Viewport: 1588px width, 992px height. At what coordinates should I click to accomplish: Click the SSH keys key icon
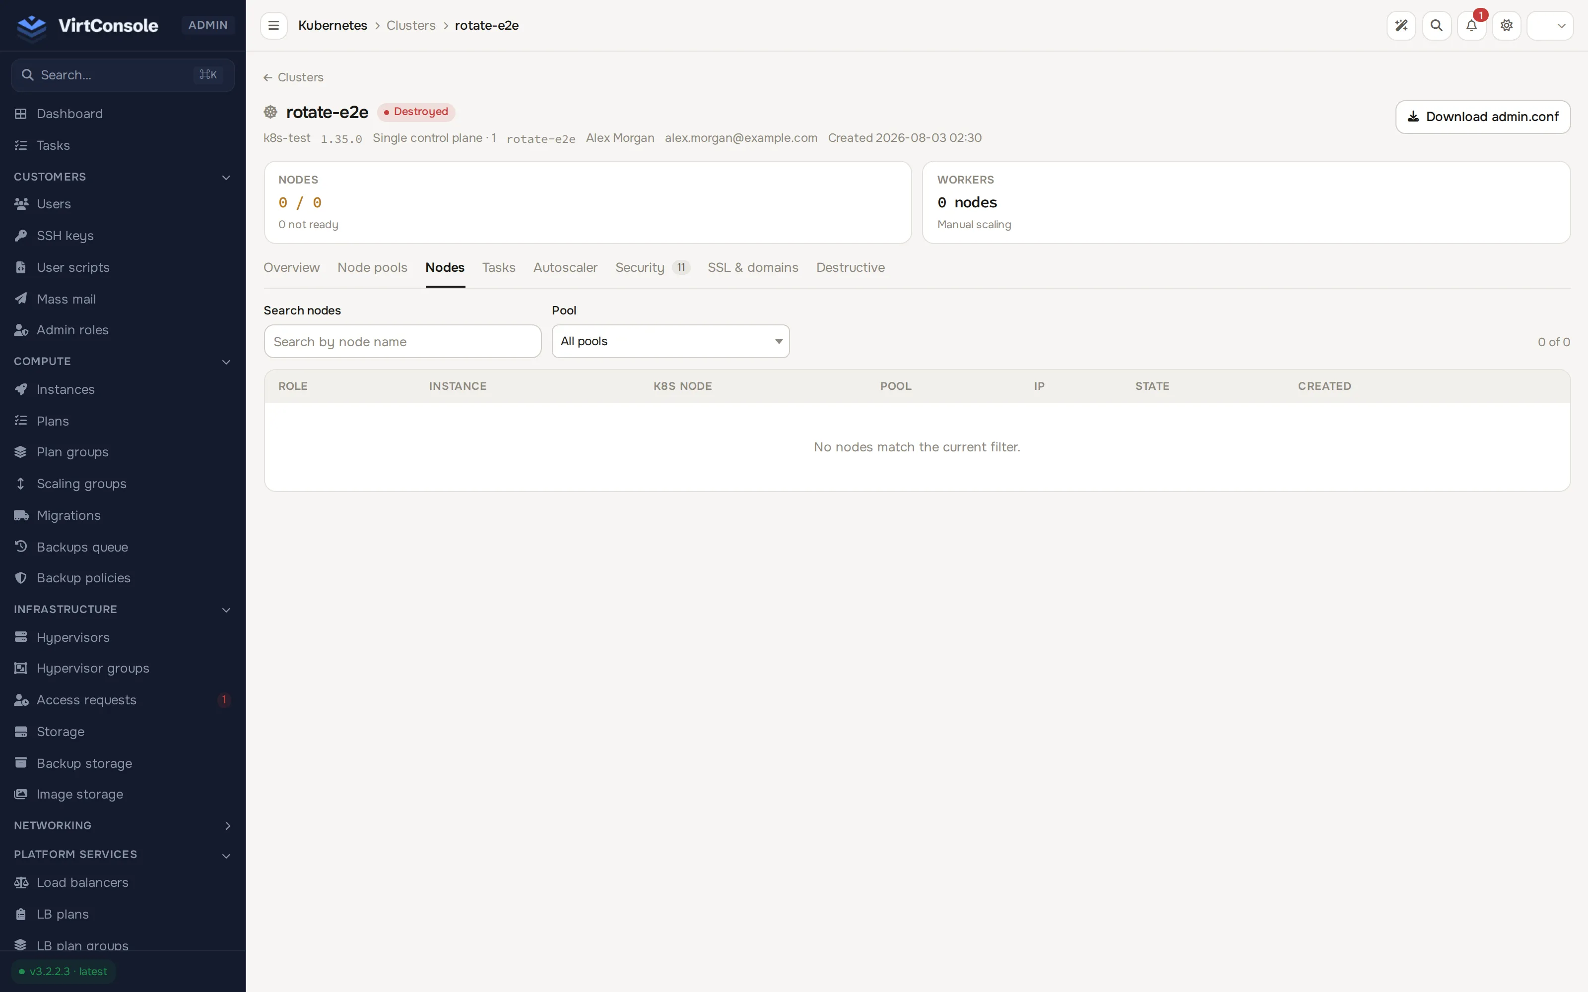tap(21, 236)
